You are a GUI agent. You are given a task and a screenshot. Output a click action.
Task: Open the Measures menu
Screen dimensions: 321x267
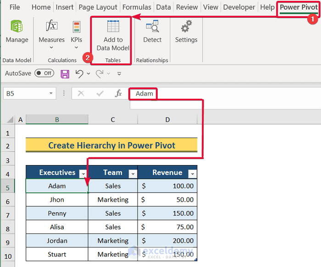pos(51,34)
